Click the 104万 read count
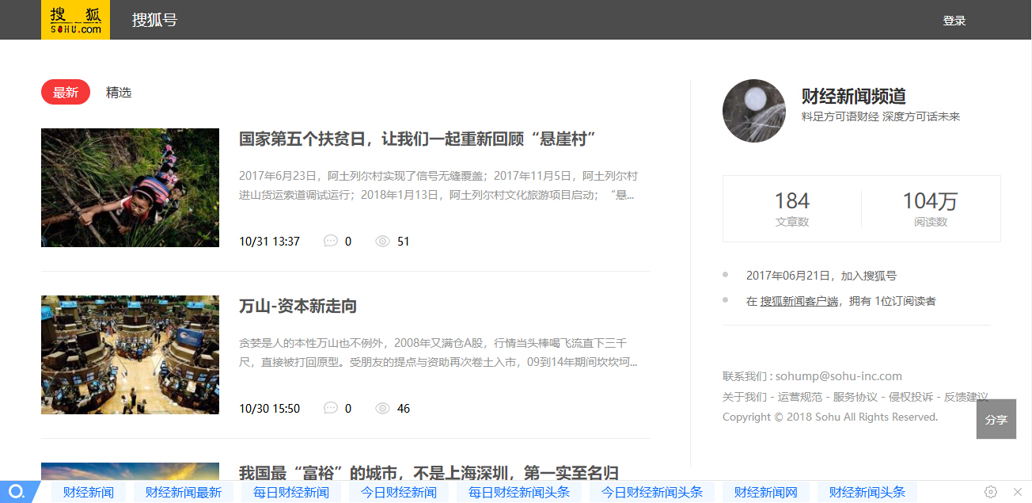Viewport: 1032px width, 503px height. [930, 201]
